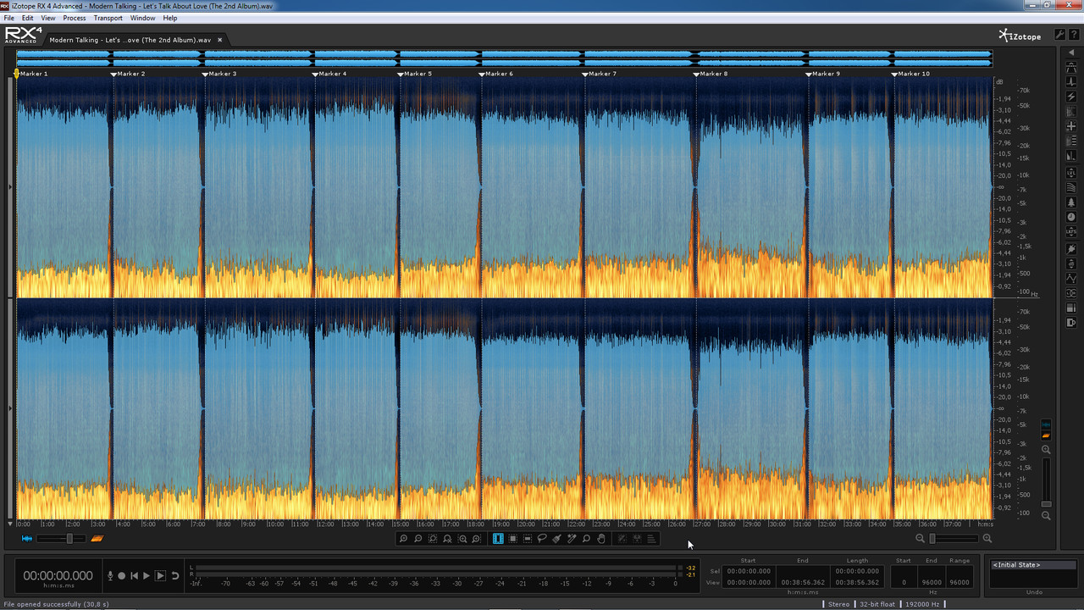The height and width of the screenshot is (610, 1084).
Task: Open the Window menu
Action: pyautogui.click(x=143, y=18)
